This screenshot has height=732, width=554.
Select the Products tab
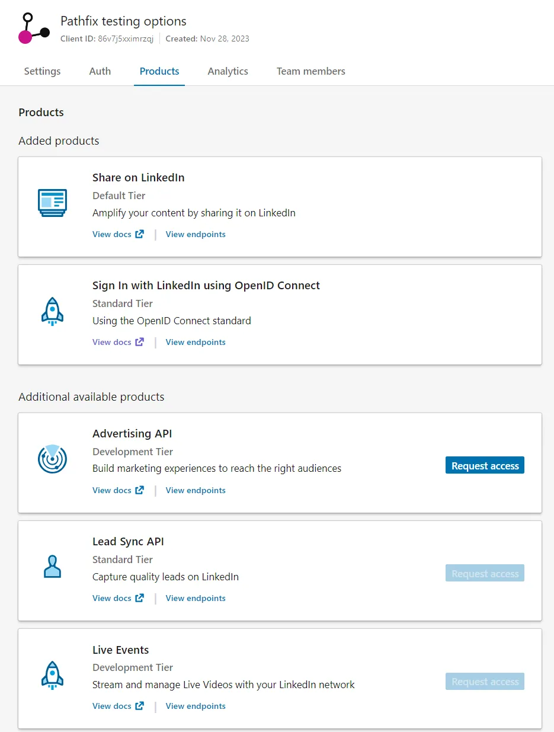coord(159,71)
